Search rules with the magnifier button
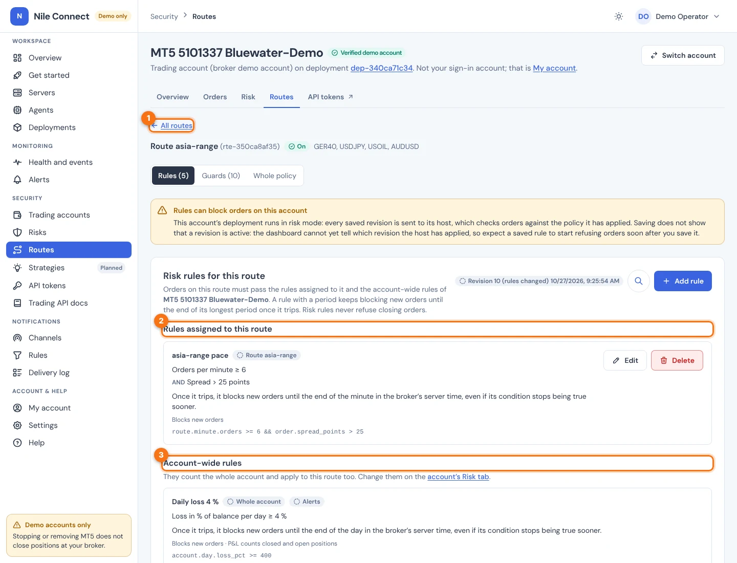 639,281
